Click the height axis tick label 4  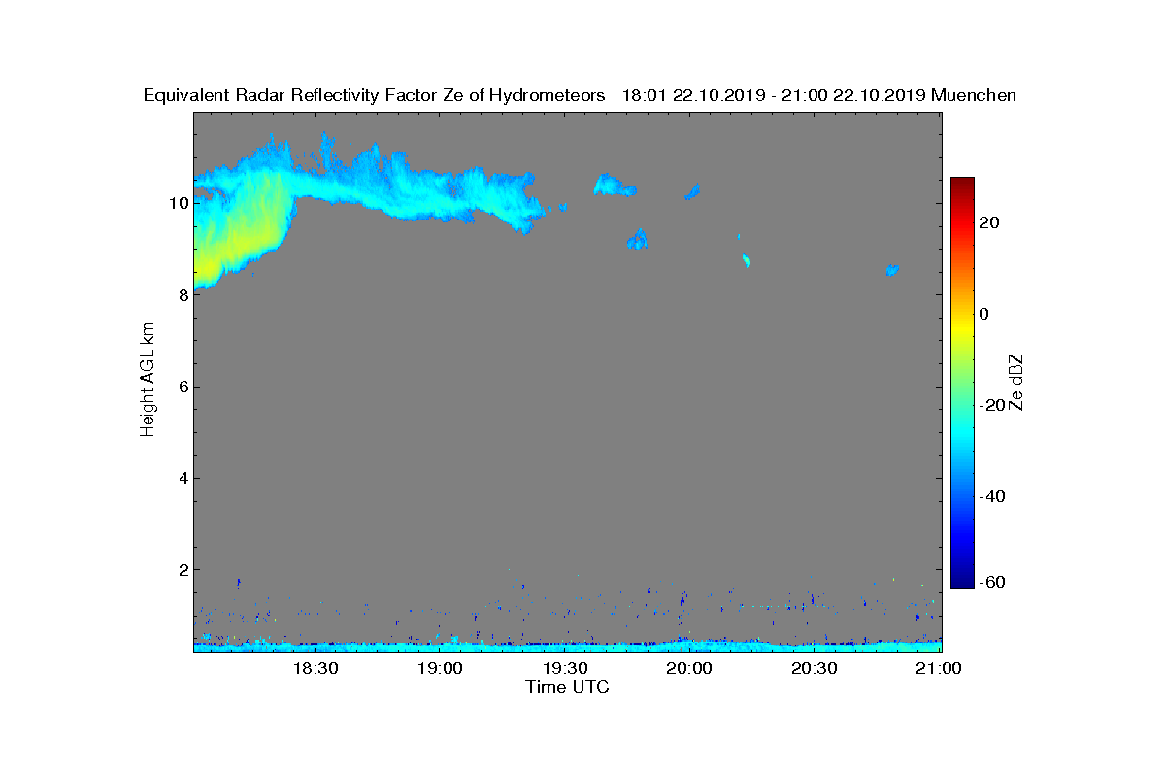pyautogui.click(x=182, y=478)
